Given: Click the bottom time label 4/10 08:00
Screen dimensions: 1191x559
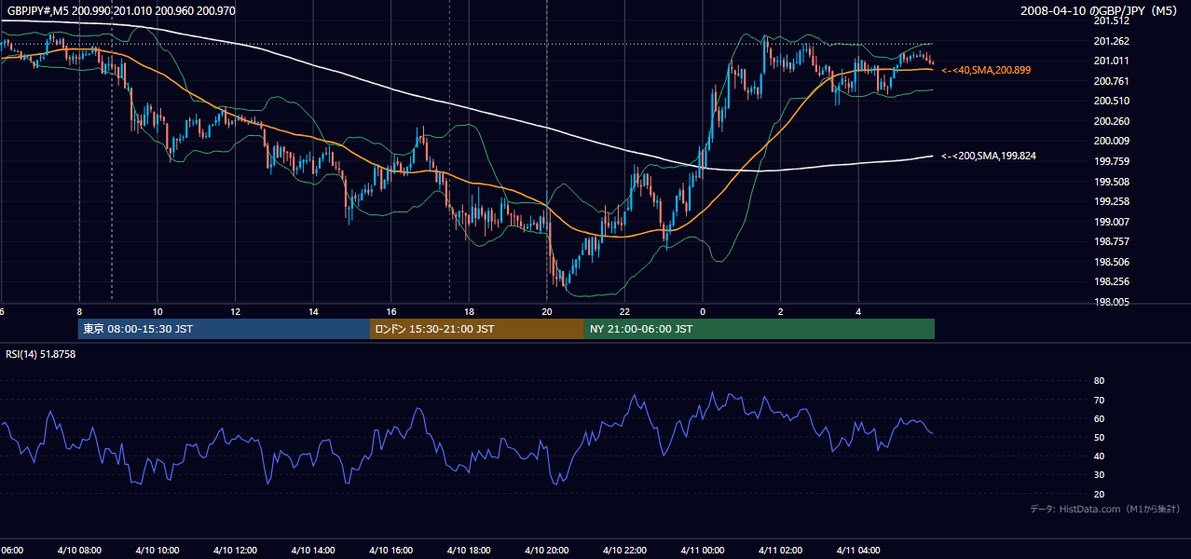Looking at the screenshot, I should point(79,550).
